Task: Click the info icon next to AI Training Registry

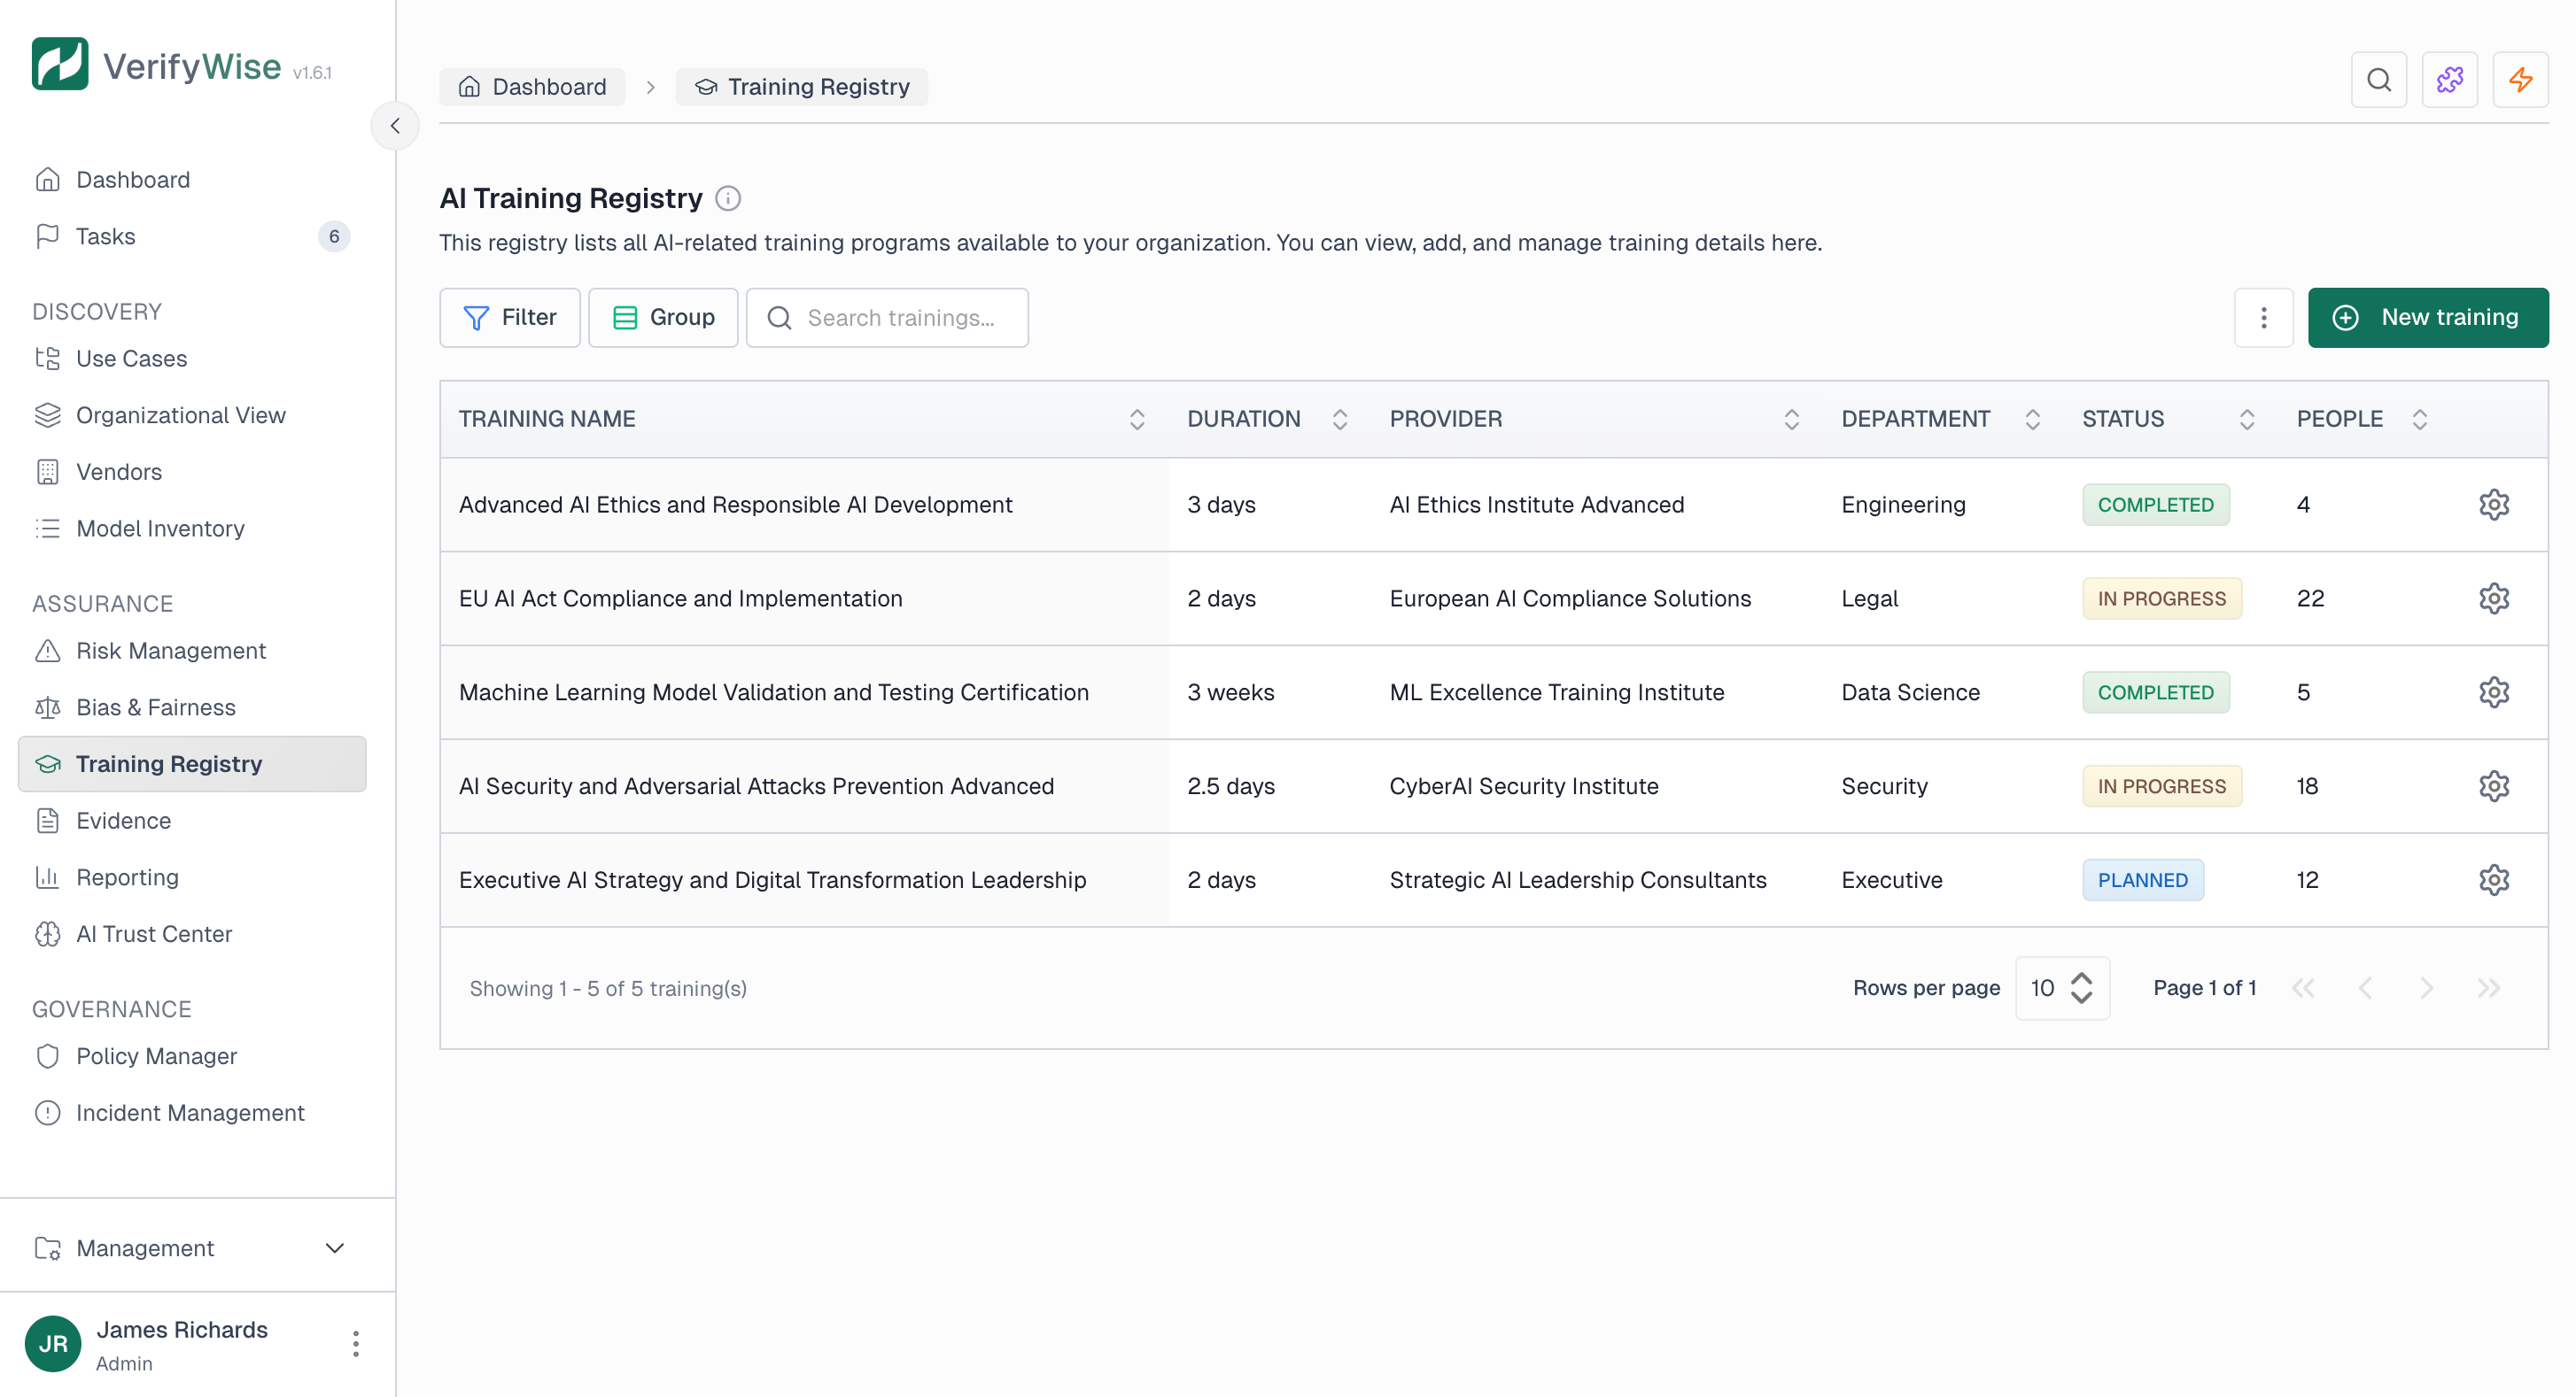Action: 728,197
